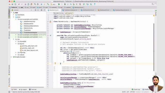Click the Synchronize toolbar icon
The width and height of the screenshot is (165, 93).
pos(15,4)
